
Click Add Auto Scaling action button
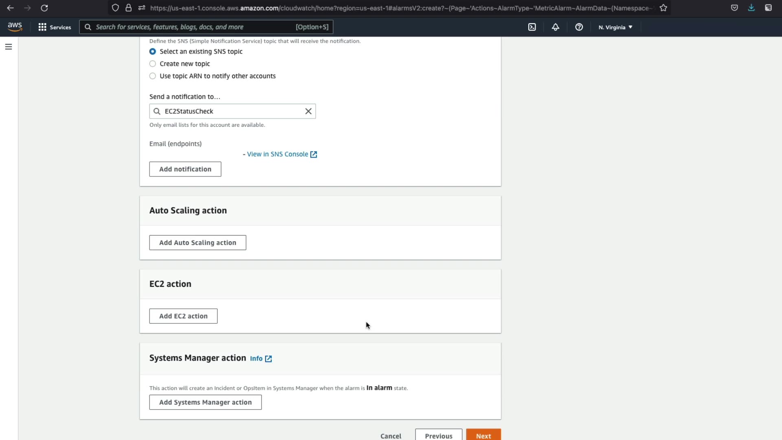pyautogui.click(x=198, y=242)
